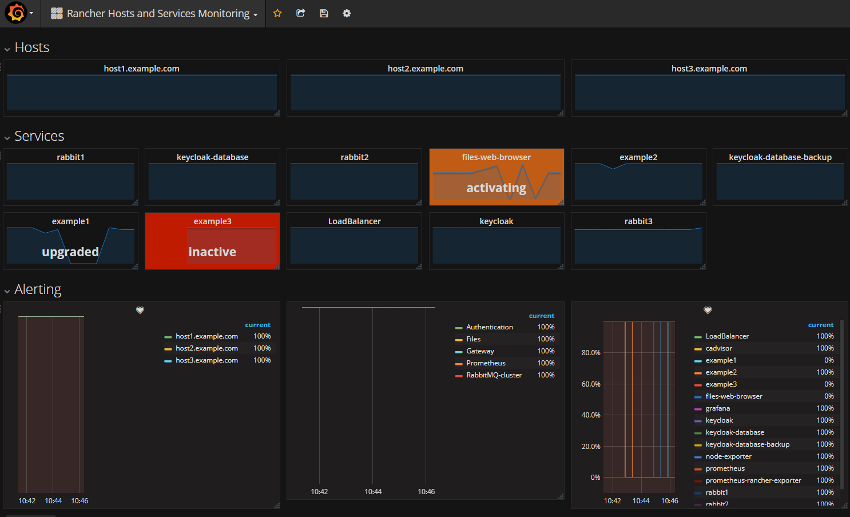This screenshot has height=517, width=850.
Task: Open the Rancher dashboard picker dropdown
Action: [x=158, y=13]
